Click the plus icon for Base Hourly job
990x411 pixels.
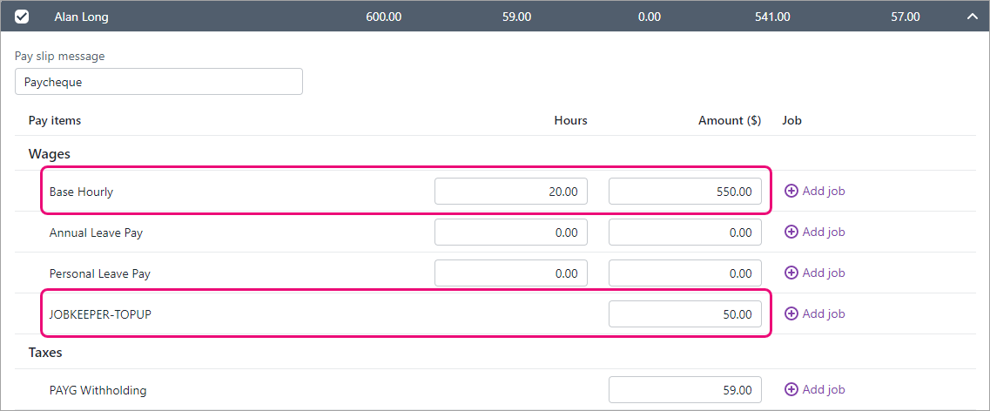click(791, 191)
